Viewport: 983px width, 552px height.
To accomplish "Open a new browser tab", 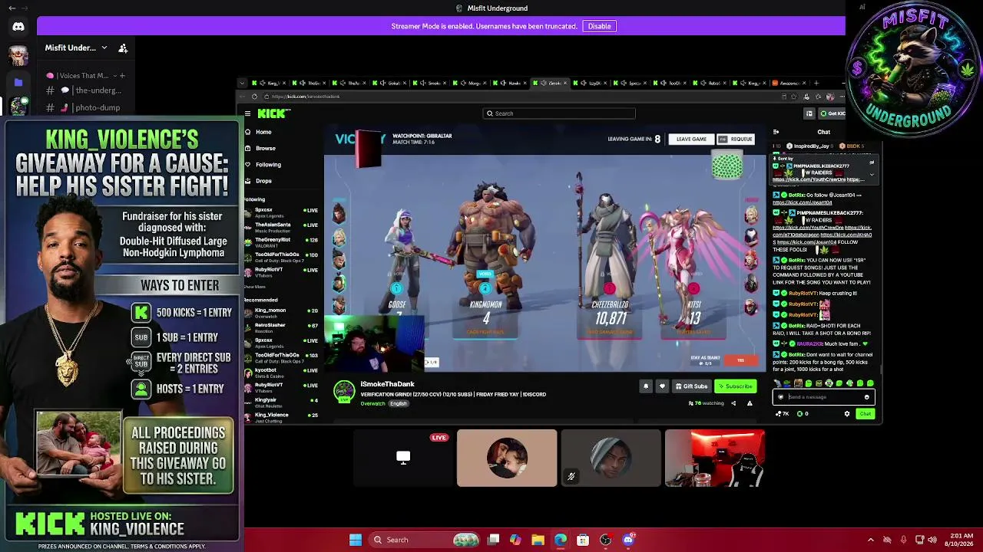I will point(816,83).
